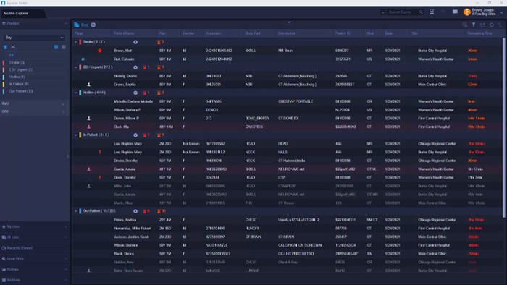Screen dimensions: 507x285
Task: Select the Garcia, Amelia highlighted row
Action: point(288,169)
